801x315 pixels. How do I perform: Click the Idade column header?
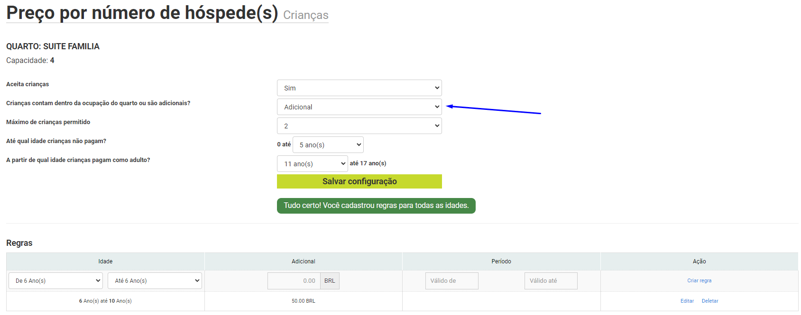(105, 261)
